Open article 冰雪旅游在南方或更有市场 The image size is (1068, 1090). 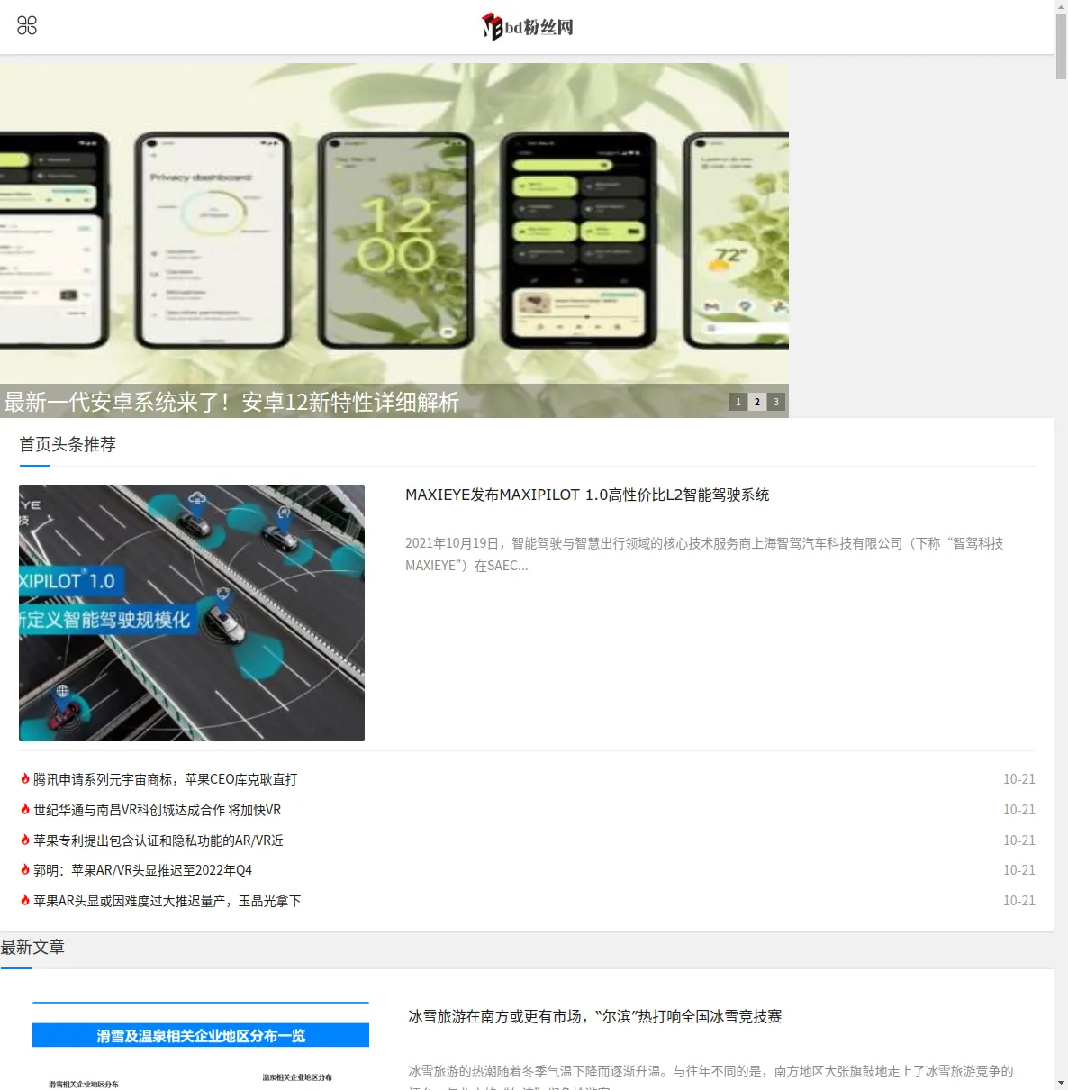pyautogui.click(x=595, y=1016)
